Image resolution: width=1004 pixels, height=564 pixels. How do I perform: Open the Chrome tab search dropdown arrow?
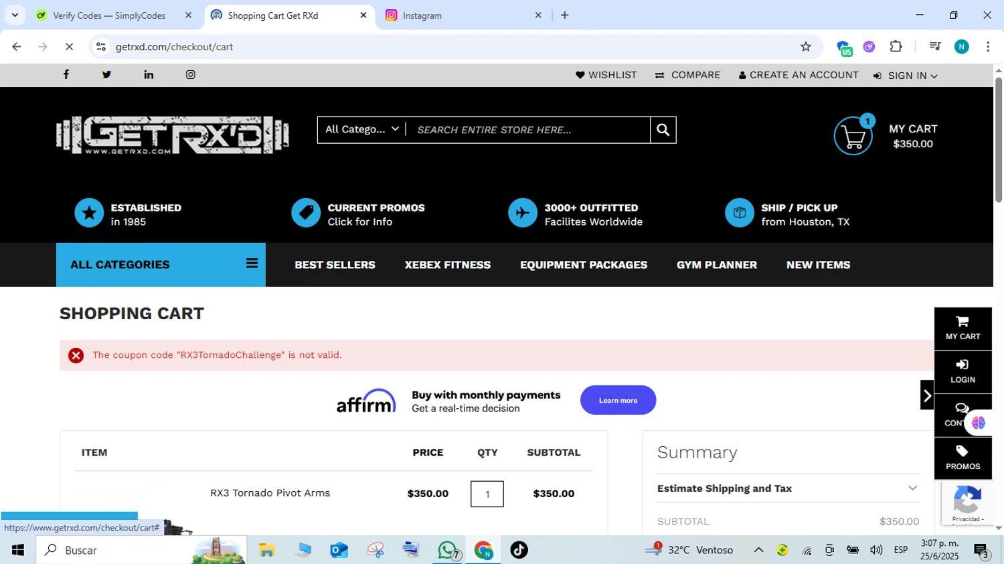pos(15,15)
